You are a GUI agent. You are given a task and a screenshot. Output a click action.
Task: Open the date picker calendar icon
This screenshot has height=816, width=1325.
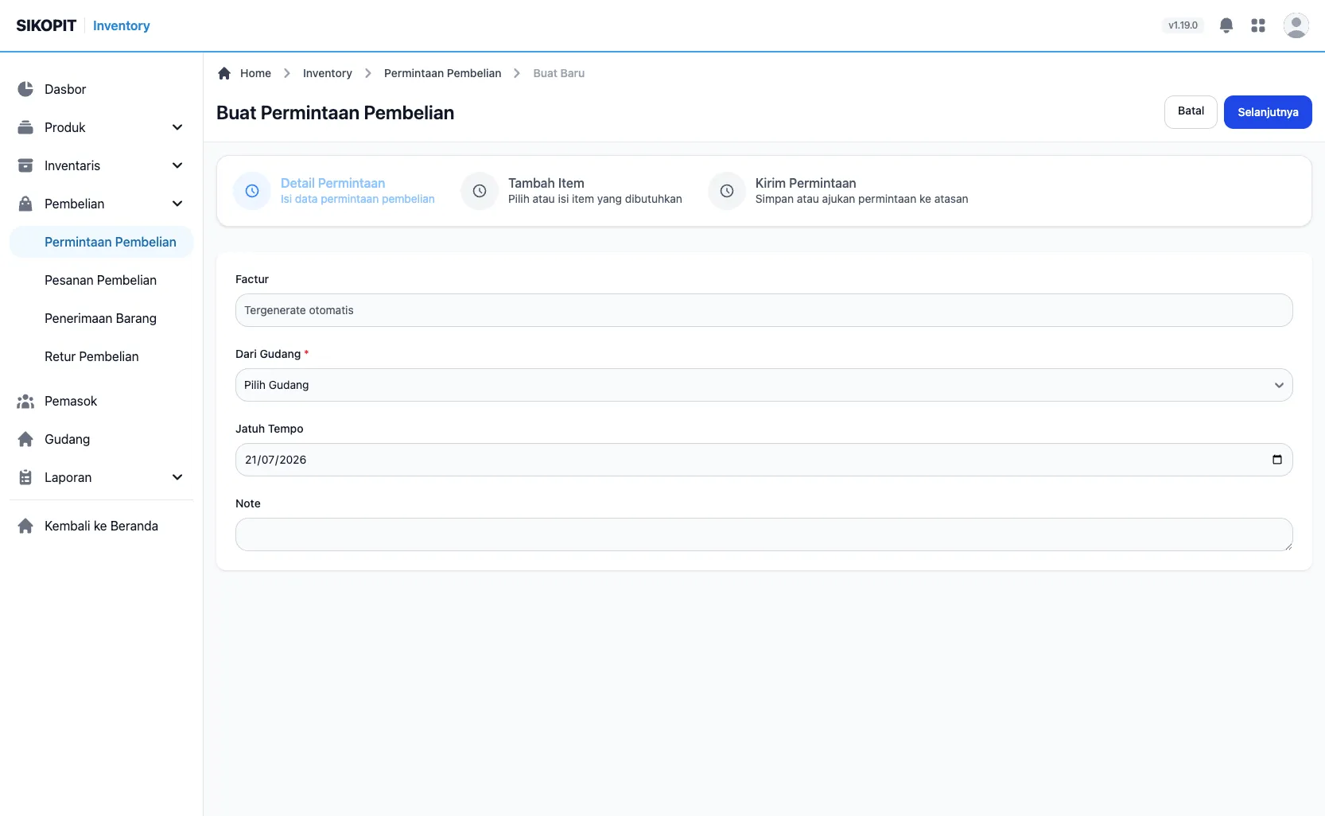(1276, 460)
